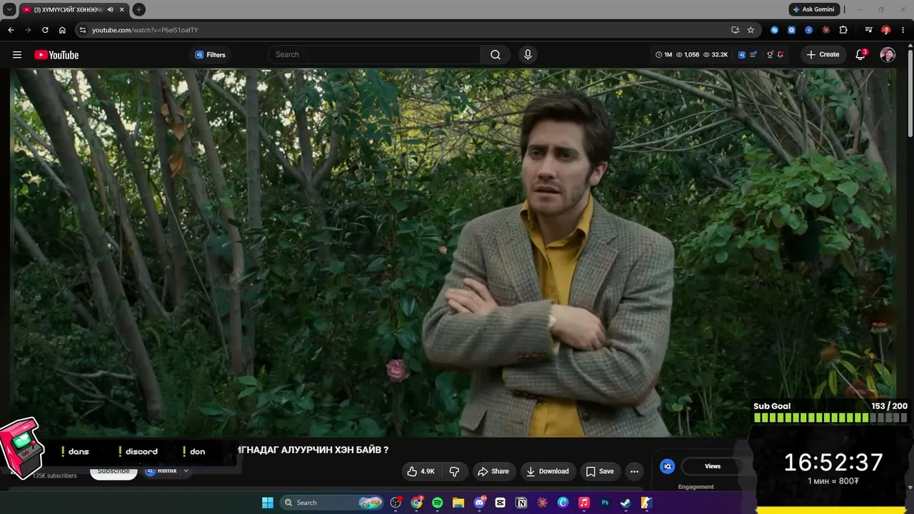Open OBS Studio from the taskbar
The height and width of the screenshot is (514, 914).
click(x=396, y=503)
